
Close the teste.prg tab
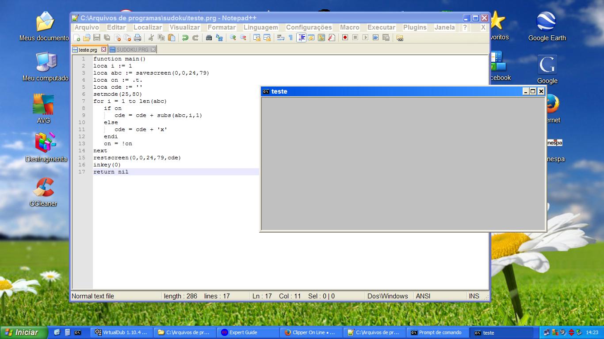pyautogui.click(x=104, y=49)
